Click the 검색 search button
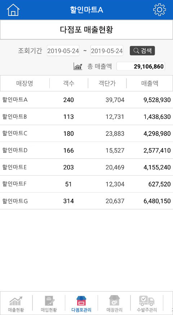 [142, 51]
